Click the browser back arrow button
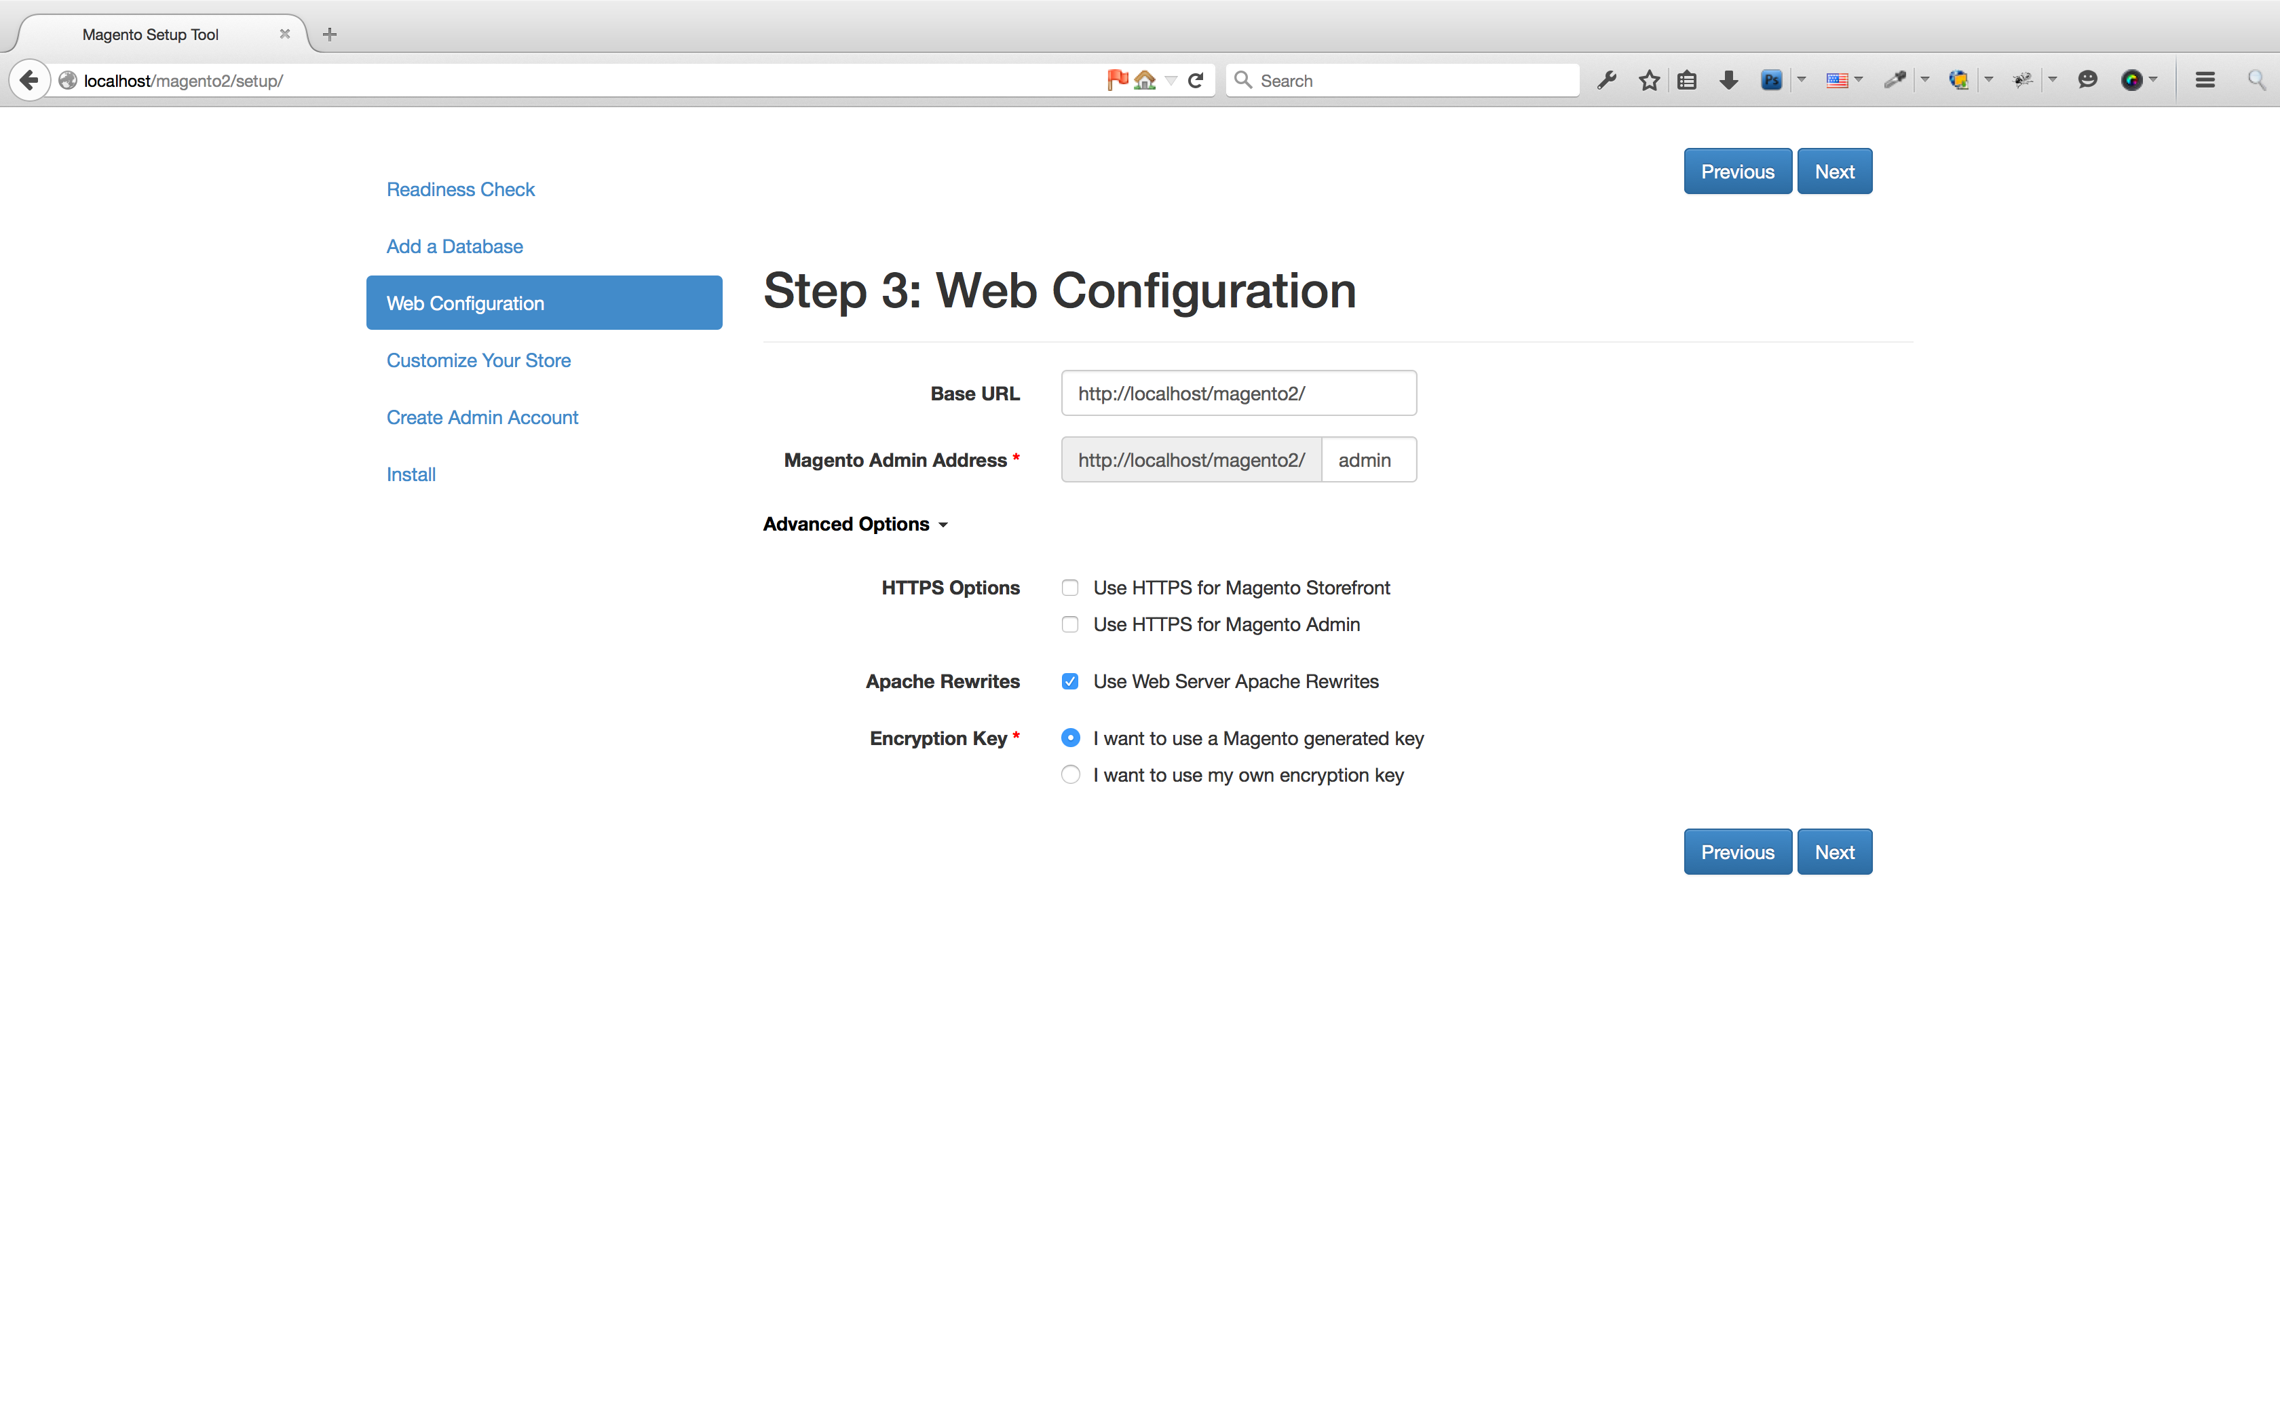 click(29, 80)
